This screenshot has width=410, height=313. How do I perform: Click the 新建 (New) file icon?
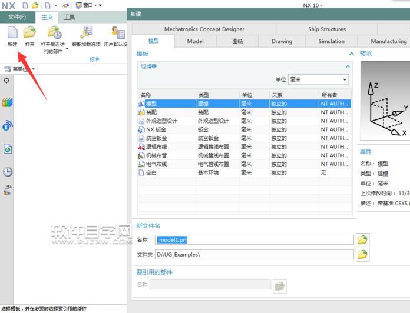pos(12,33)
